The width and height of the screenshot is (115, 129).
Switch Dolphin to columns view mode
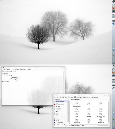pos(66,97)
